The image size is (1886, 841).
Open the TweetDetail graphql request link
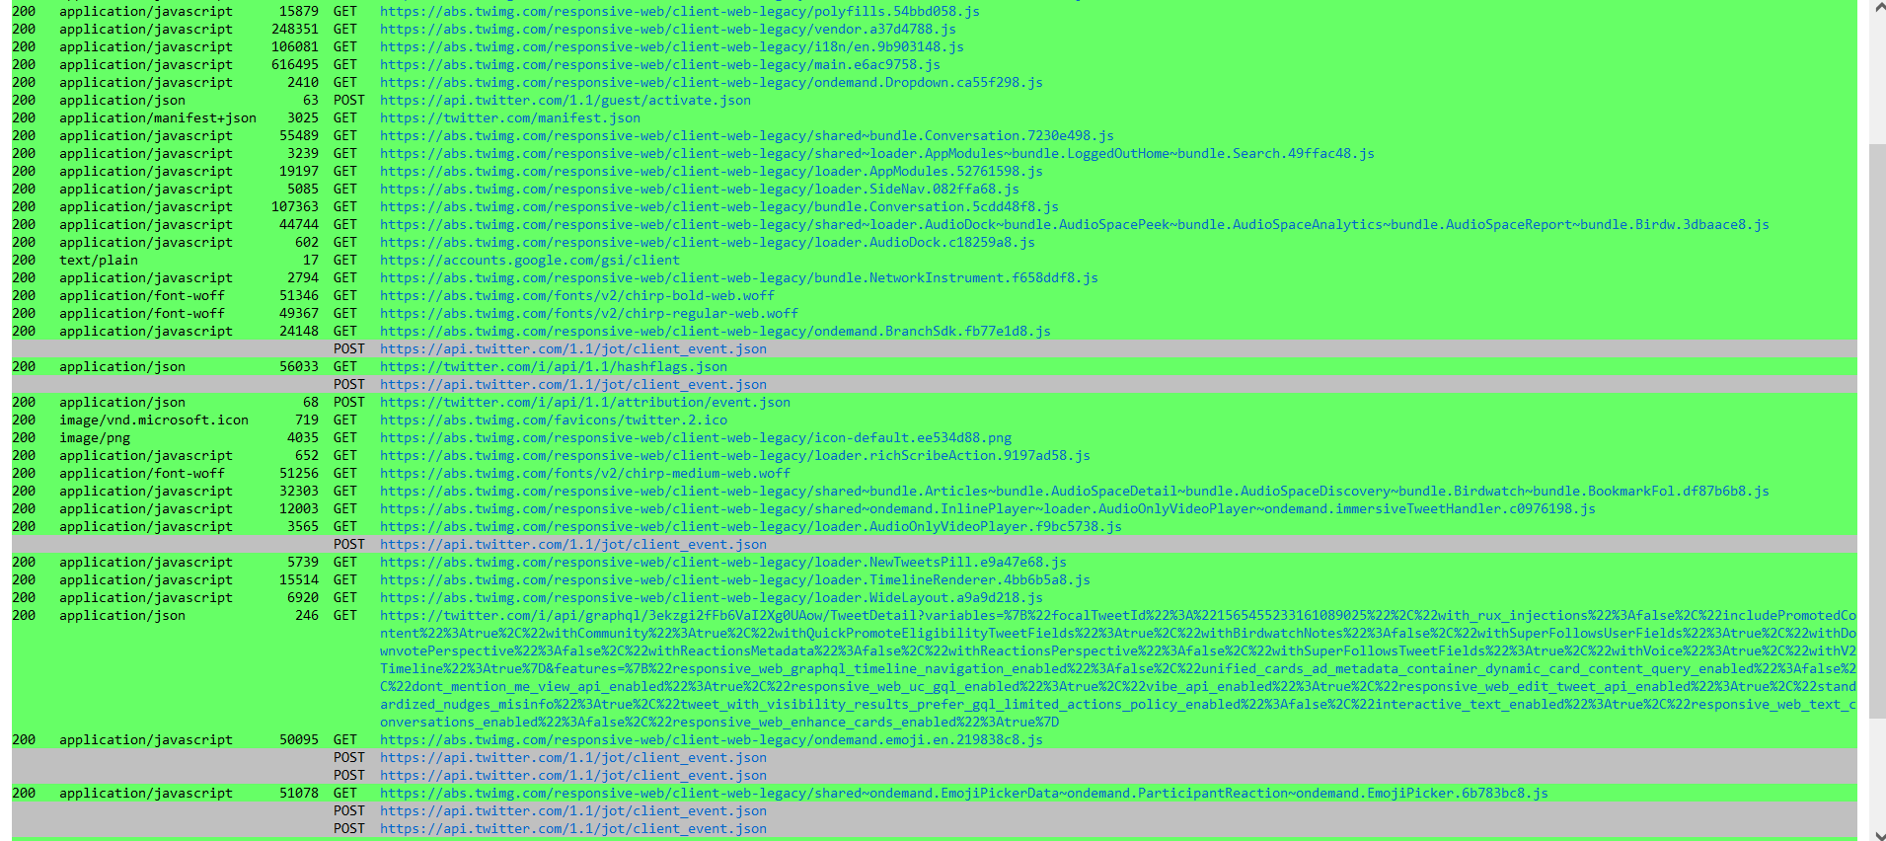point(1118,668)
